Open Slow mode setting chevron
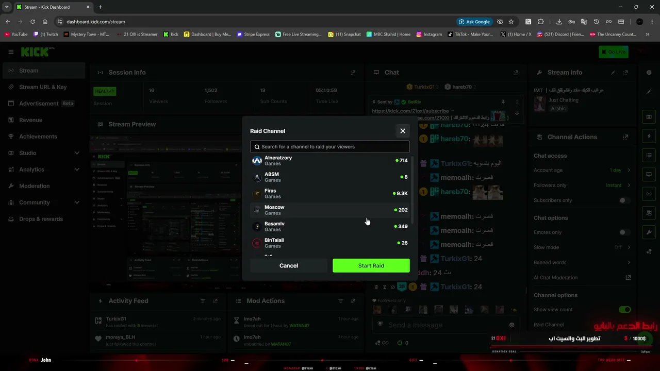Viewport: 660px width, 371px height. click(x=629, y=247)
